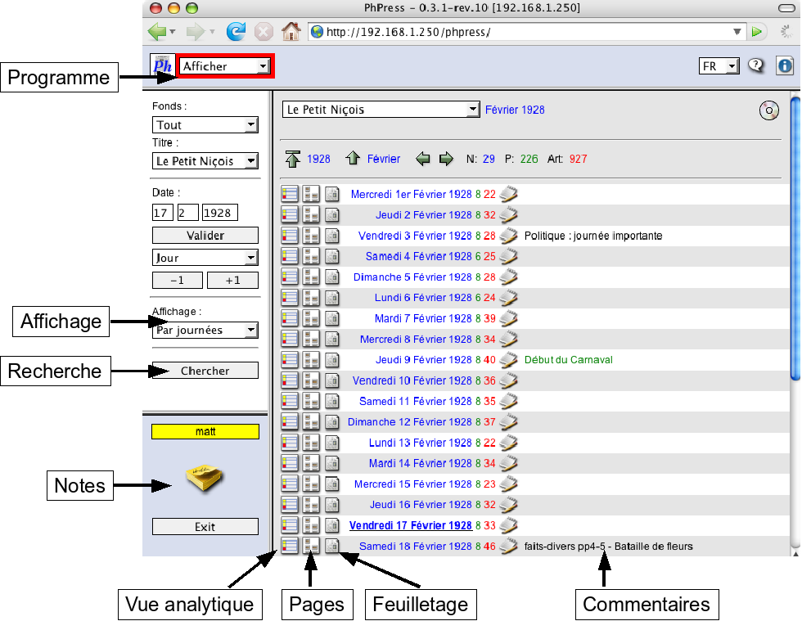Open Vue analytique for Mercredi 1er Février
802x621 pixels.
(x=288, y=194)
